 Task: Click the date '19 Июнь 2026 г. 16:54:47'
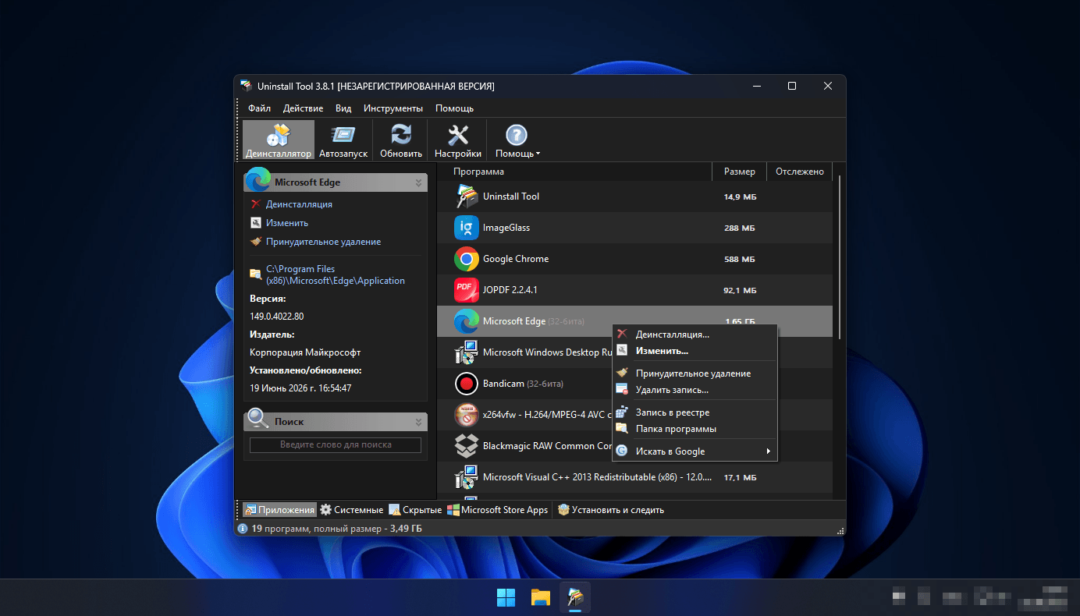coord(300,388)
